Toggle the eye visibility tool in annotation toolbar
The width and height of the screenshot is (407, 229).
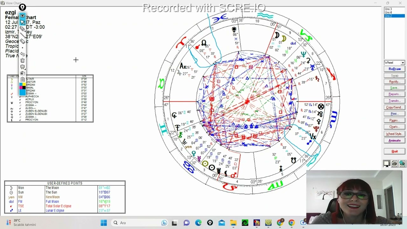[22, 16]
